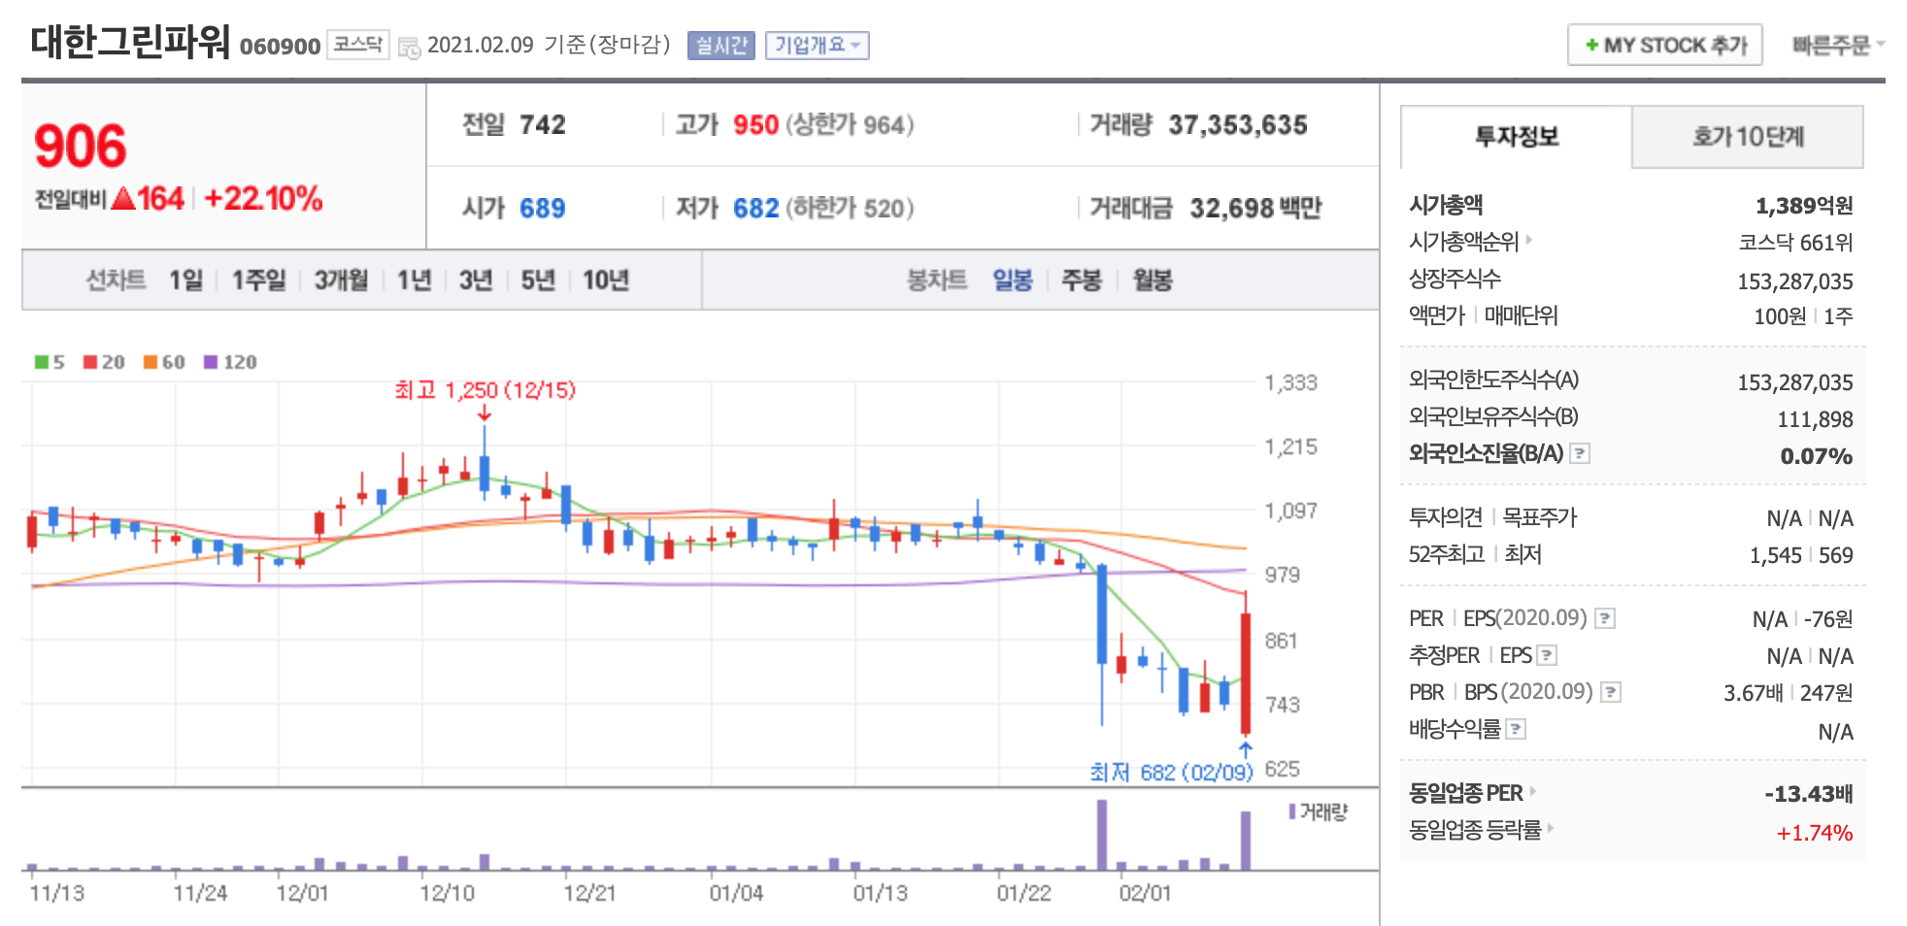This screenshot has width=1907, height=926.
Task: Click the purple 120-day moving average legend
Action: tap(230, 362)
